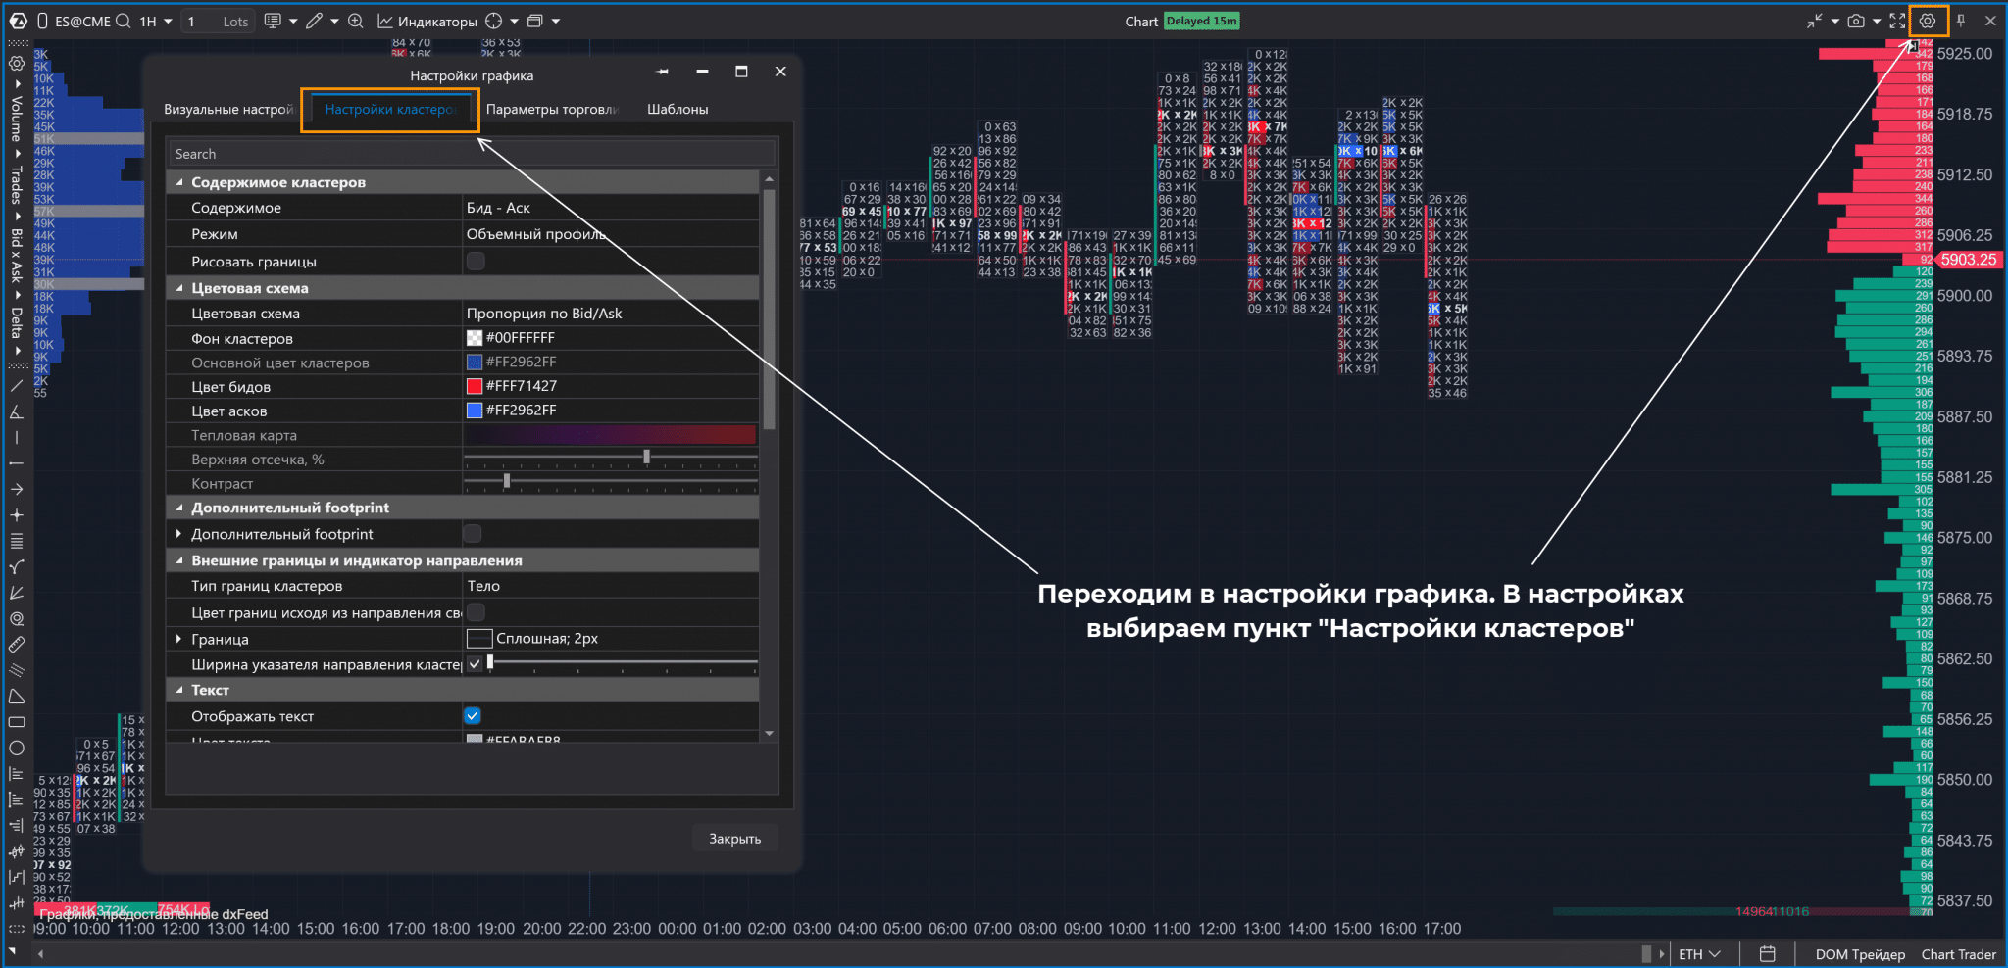The image size is (2008, 968).
Task: Select the ruler measurement tool
Action: click(x=17, y=645)
